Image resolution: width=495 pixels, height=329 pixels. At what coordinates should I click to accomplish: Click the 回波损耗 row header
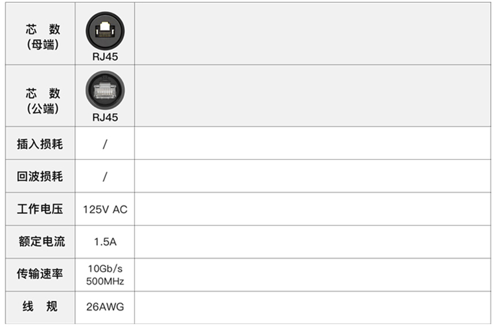[x=40, y=176]
